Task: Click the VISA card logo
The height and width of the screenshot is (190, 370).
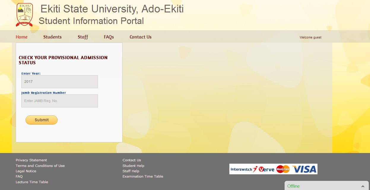Action: 304,169
